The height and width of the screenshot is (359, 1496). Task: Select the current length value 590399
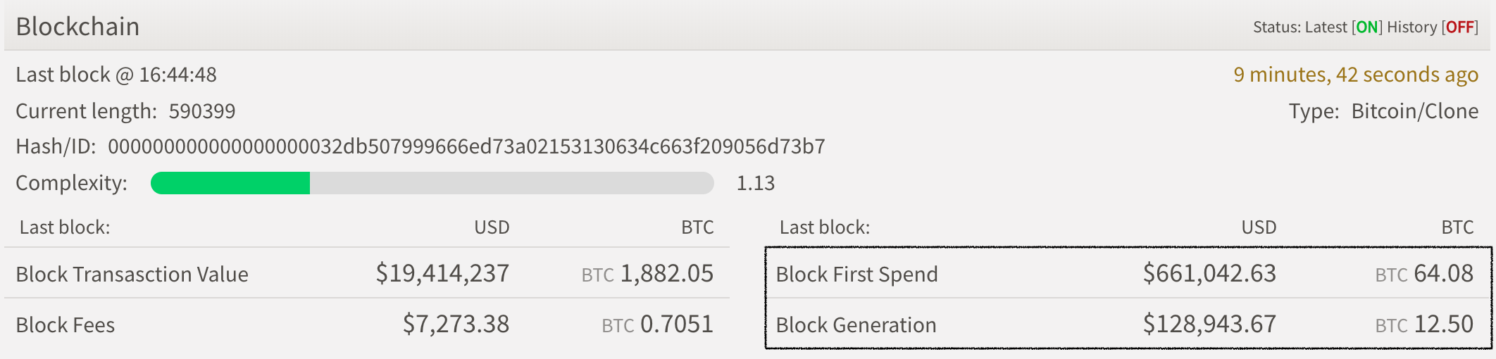(x=202, y=111)
